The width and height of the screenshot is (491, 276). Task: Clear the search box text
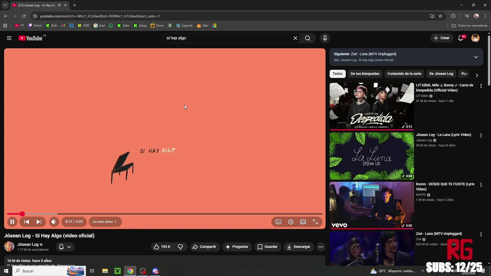click(295, 38)
